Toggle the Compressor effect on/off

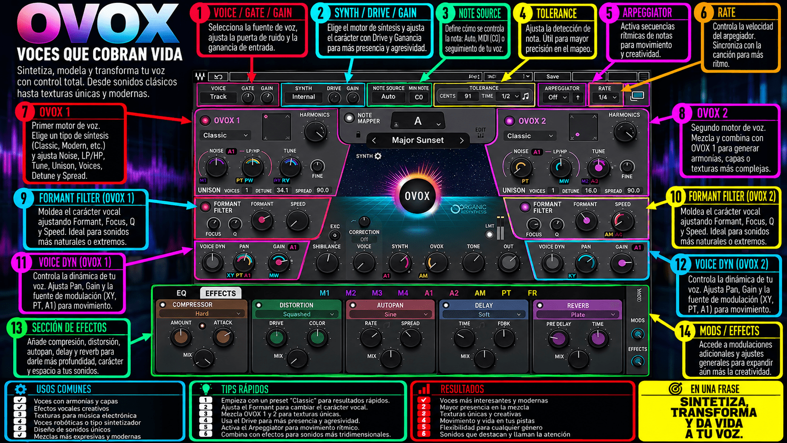[x=163, y=305]
